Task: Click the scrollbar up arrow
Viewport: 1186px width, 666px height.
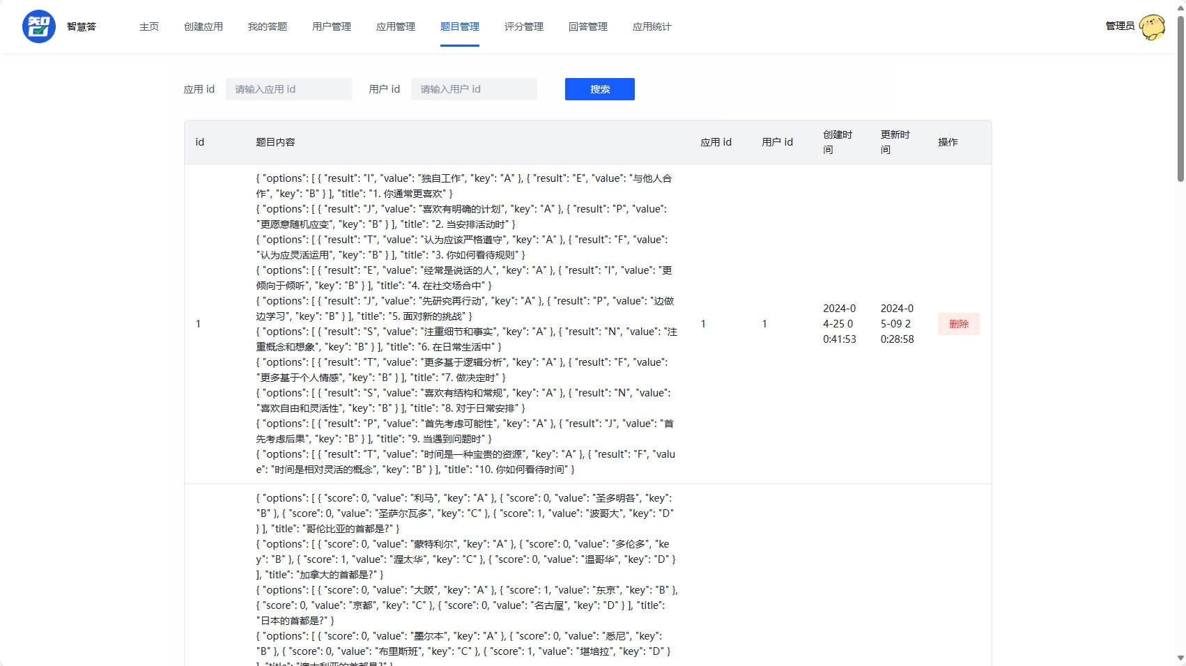Action: 1179,7
